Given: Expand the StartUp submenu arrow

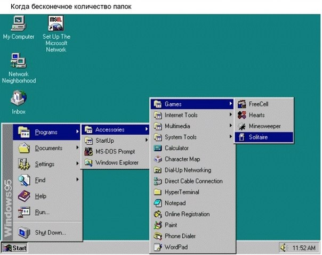Looking at the screenshot, I should pyautogui.click(x=146, y=141).
